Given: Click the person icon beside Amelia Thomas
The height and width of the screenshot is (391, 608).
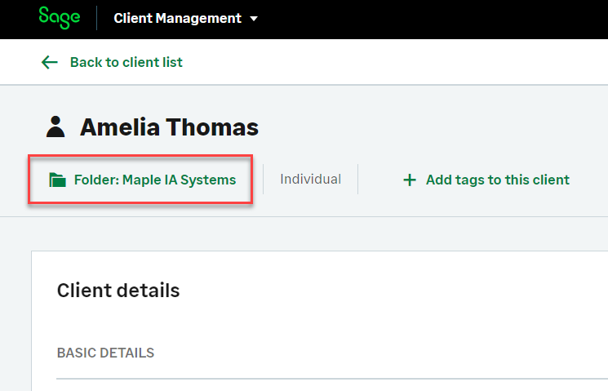Looking at the screenshot, I should pyautogui.click(x=55, y=127).
